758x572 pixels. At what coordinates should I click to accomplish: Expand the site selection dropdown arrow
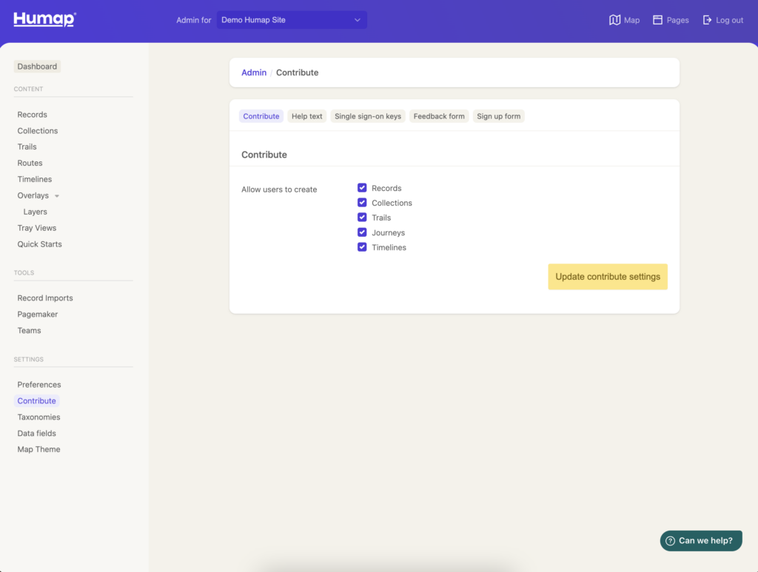(358, 19)
